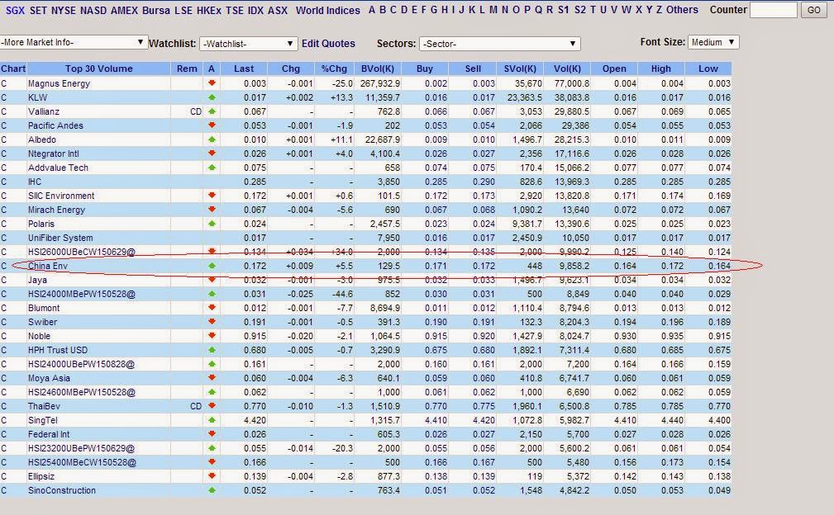Change the Font Size dropdown
This screenshot has width=834, height=515.
[x=713, y=42]
